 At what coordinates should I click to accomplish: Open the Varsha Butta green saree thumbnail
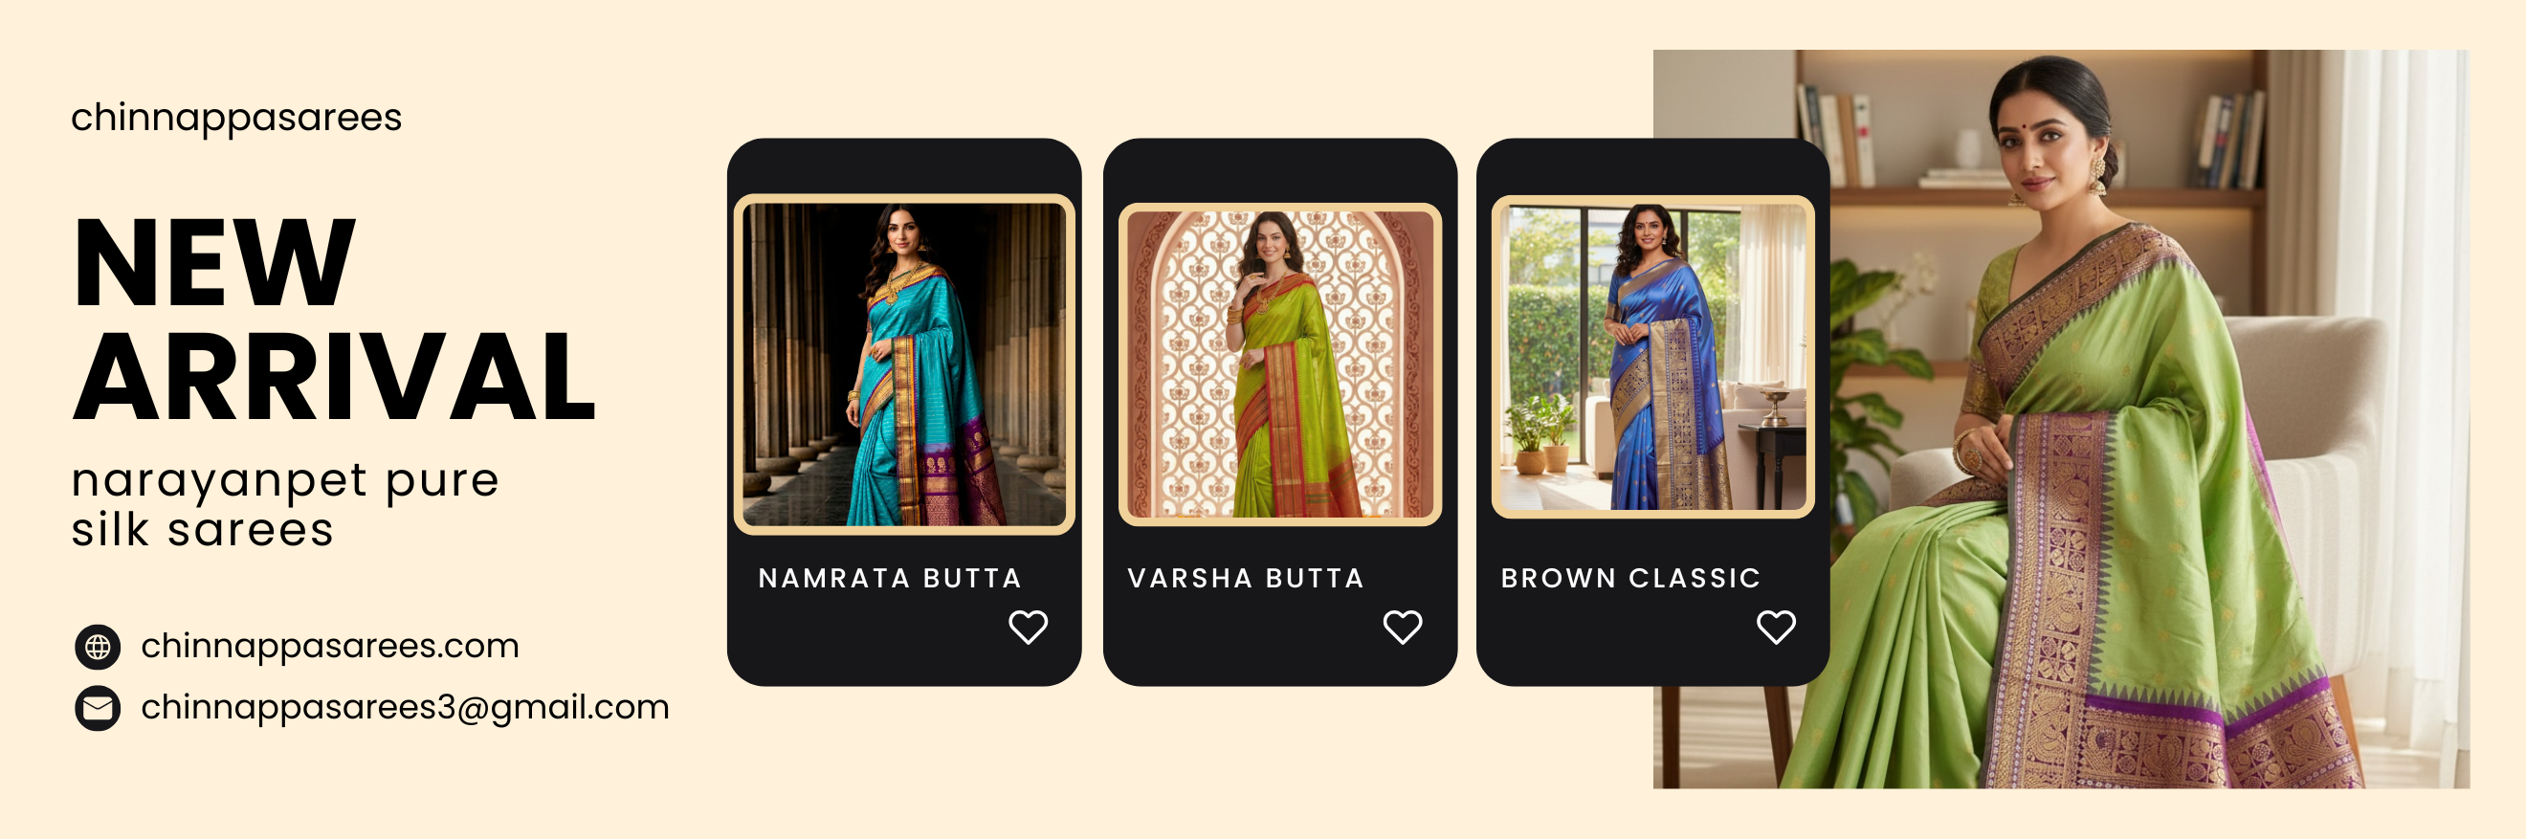click(1279, 364)
